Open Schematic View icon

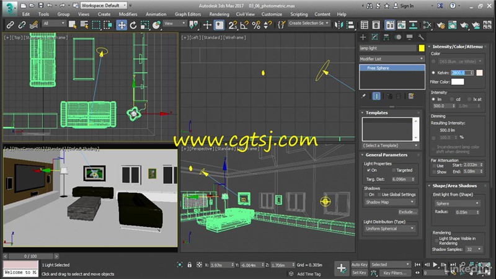pyautogui.click(x=413, y=25)
